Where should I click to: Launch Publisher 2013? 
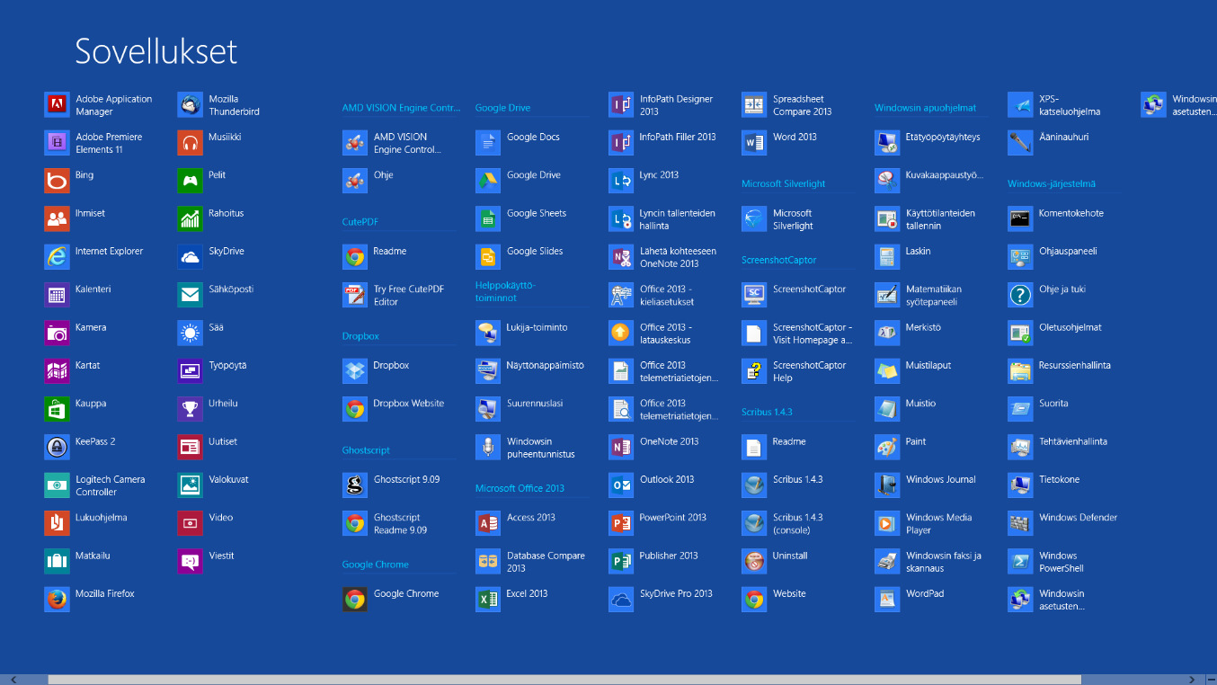(654, 562)
